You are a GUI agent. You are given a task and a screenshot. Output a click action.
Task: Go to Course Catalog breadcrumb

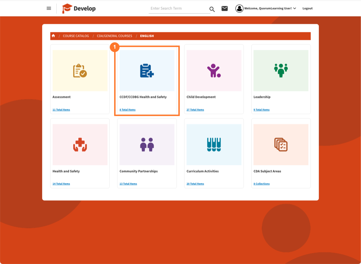click(x=76, y=36)
